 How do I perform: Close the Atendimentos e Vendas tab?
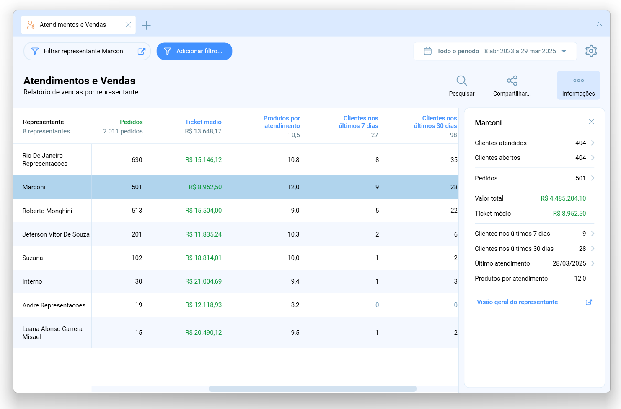pos(128,25)
